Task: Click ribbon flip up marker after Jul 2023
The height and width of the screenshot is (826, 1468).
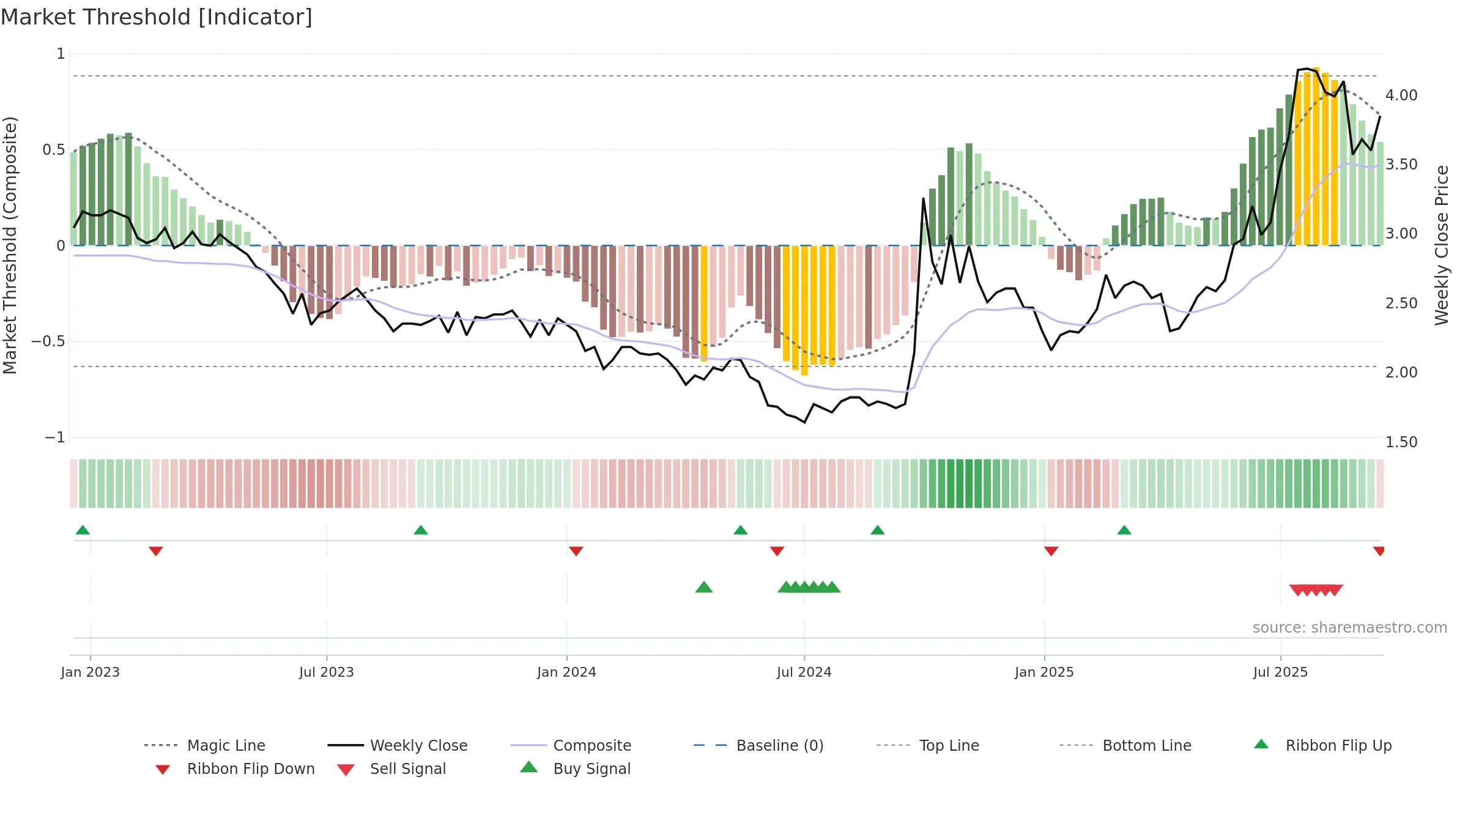Action: pos(421,530)
